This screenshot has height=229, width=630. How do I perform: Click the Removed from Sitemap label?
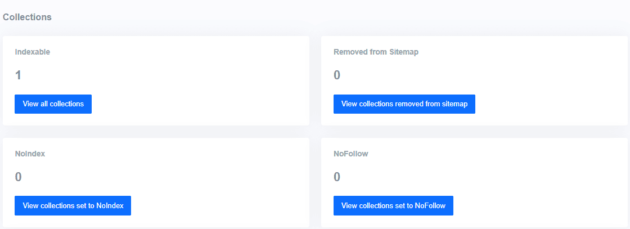376,52
